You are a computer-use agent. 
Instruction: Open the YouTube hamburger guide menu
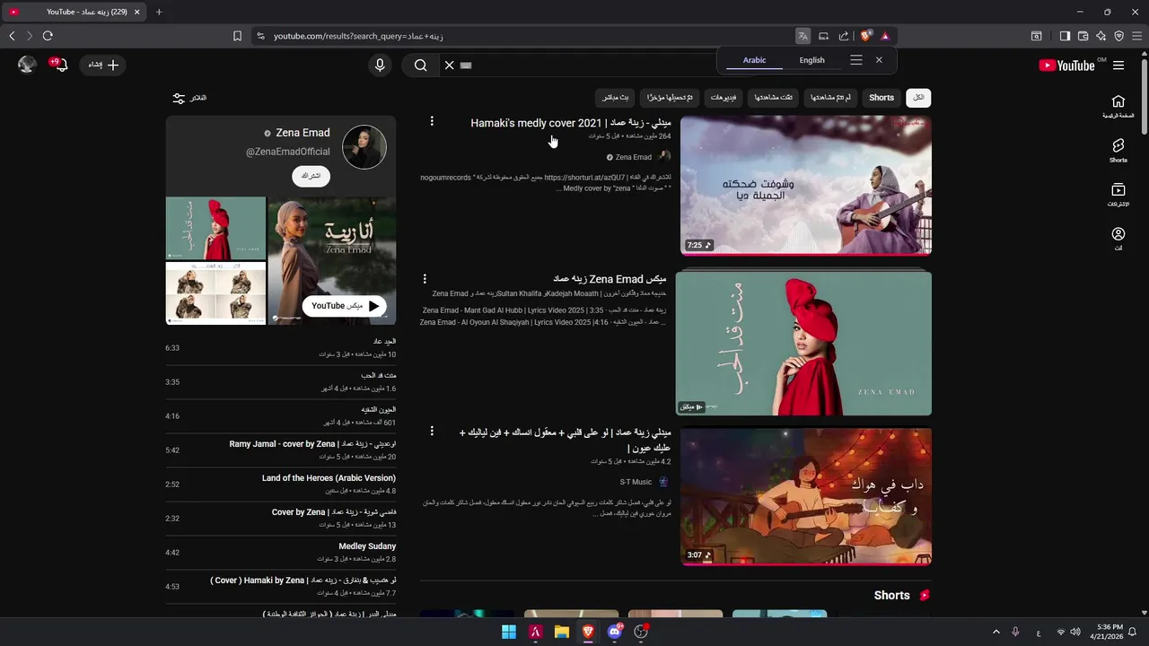[1118, 65]
